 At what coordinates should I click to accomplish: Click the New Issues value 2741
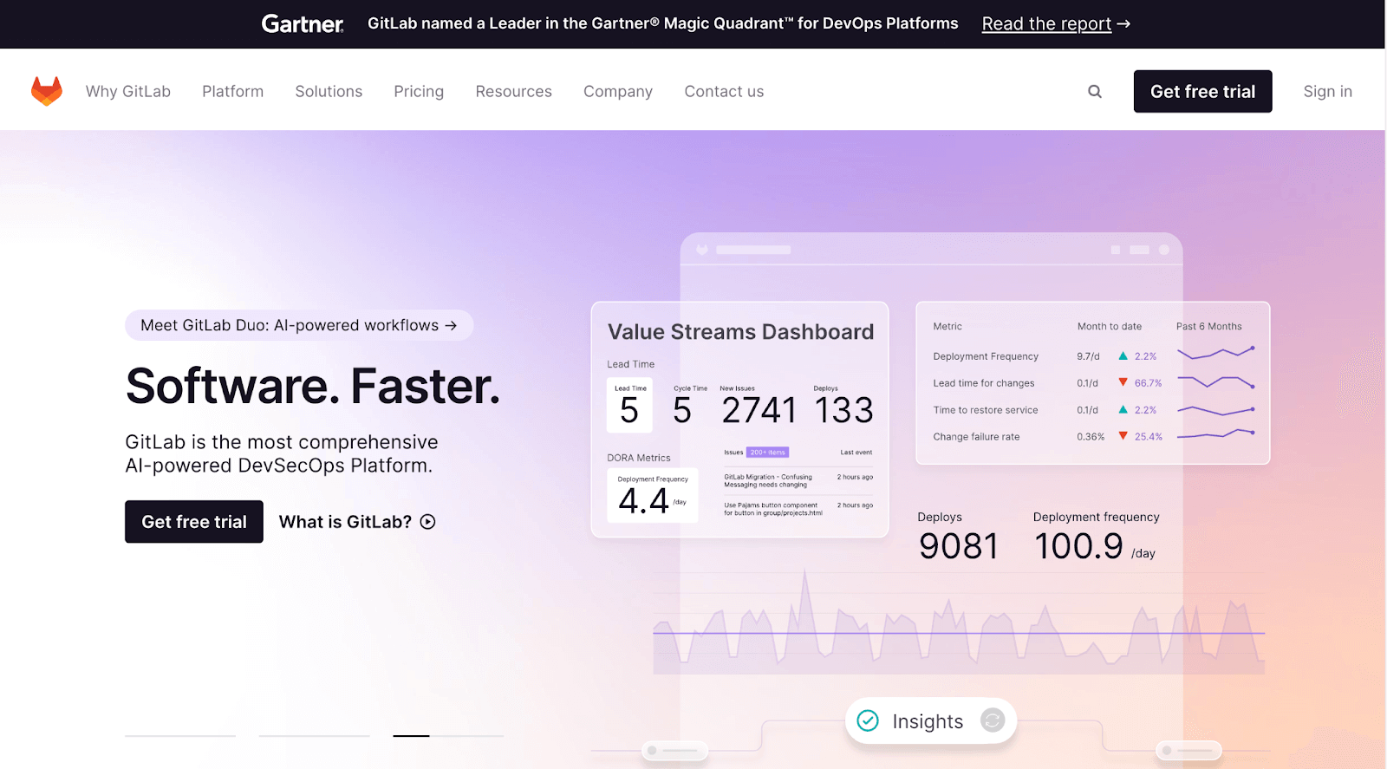click(759, 410)
